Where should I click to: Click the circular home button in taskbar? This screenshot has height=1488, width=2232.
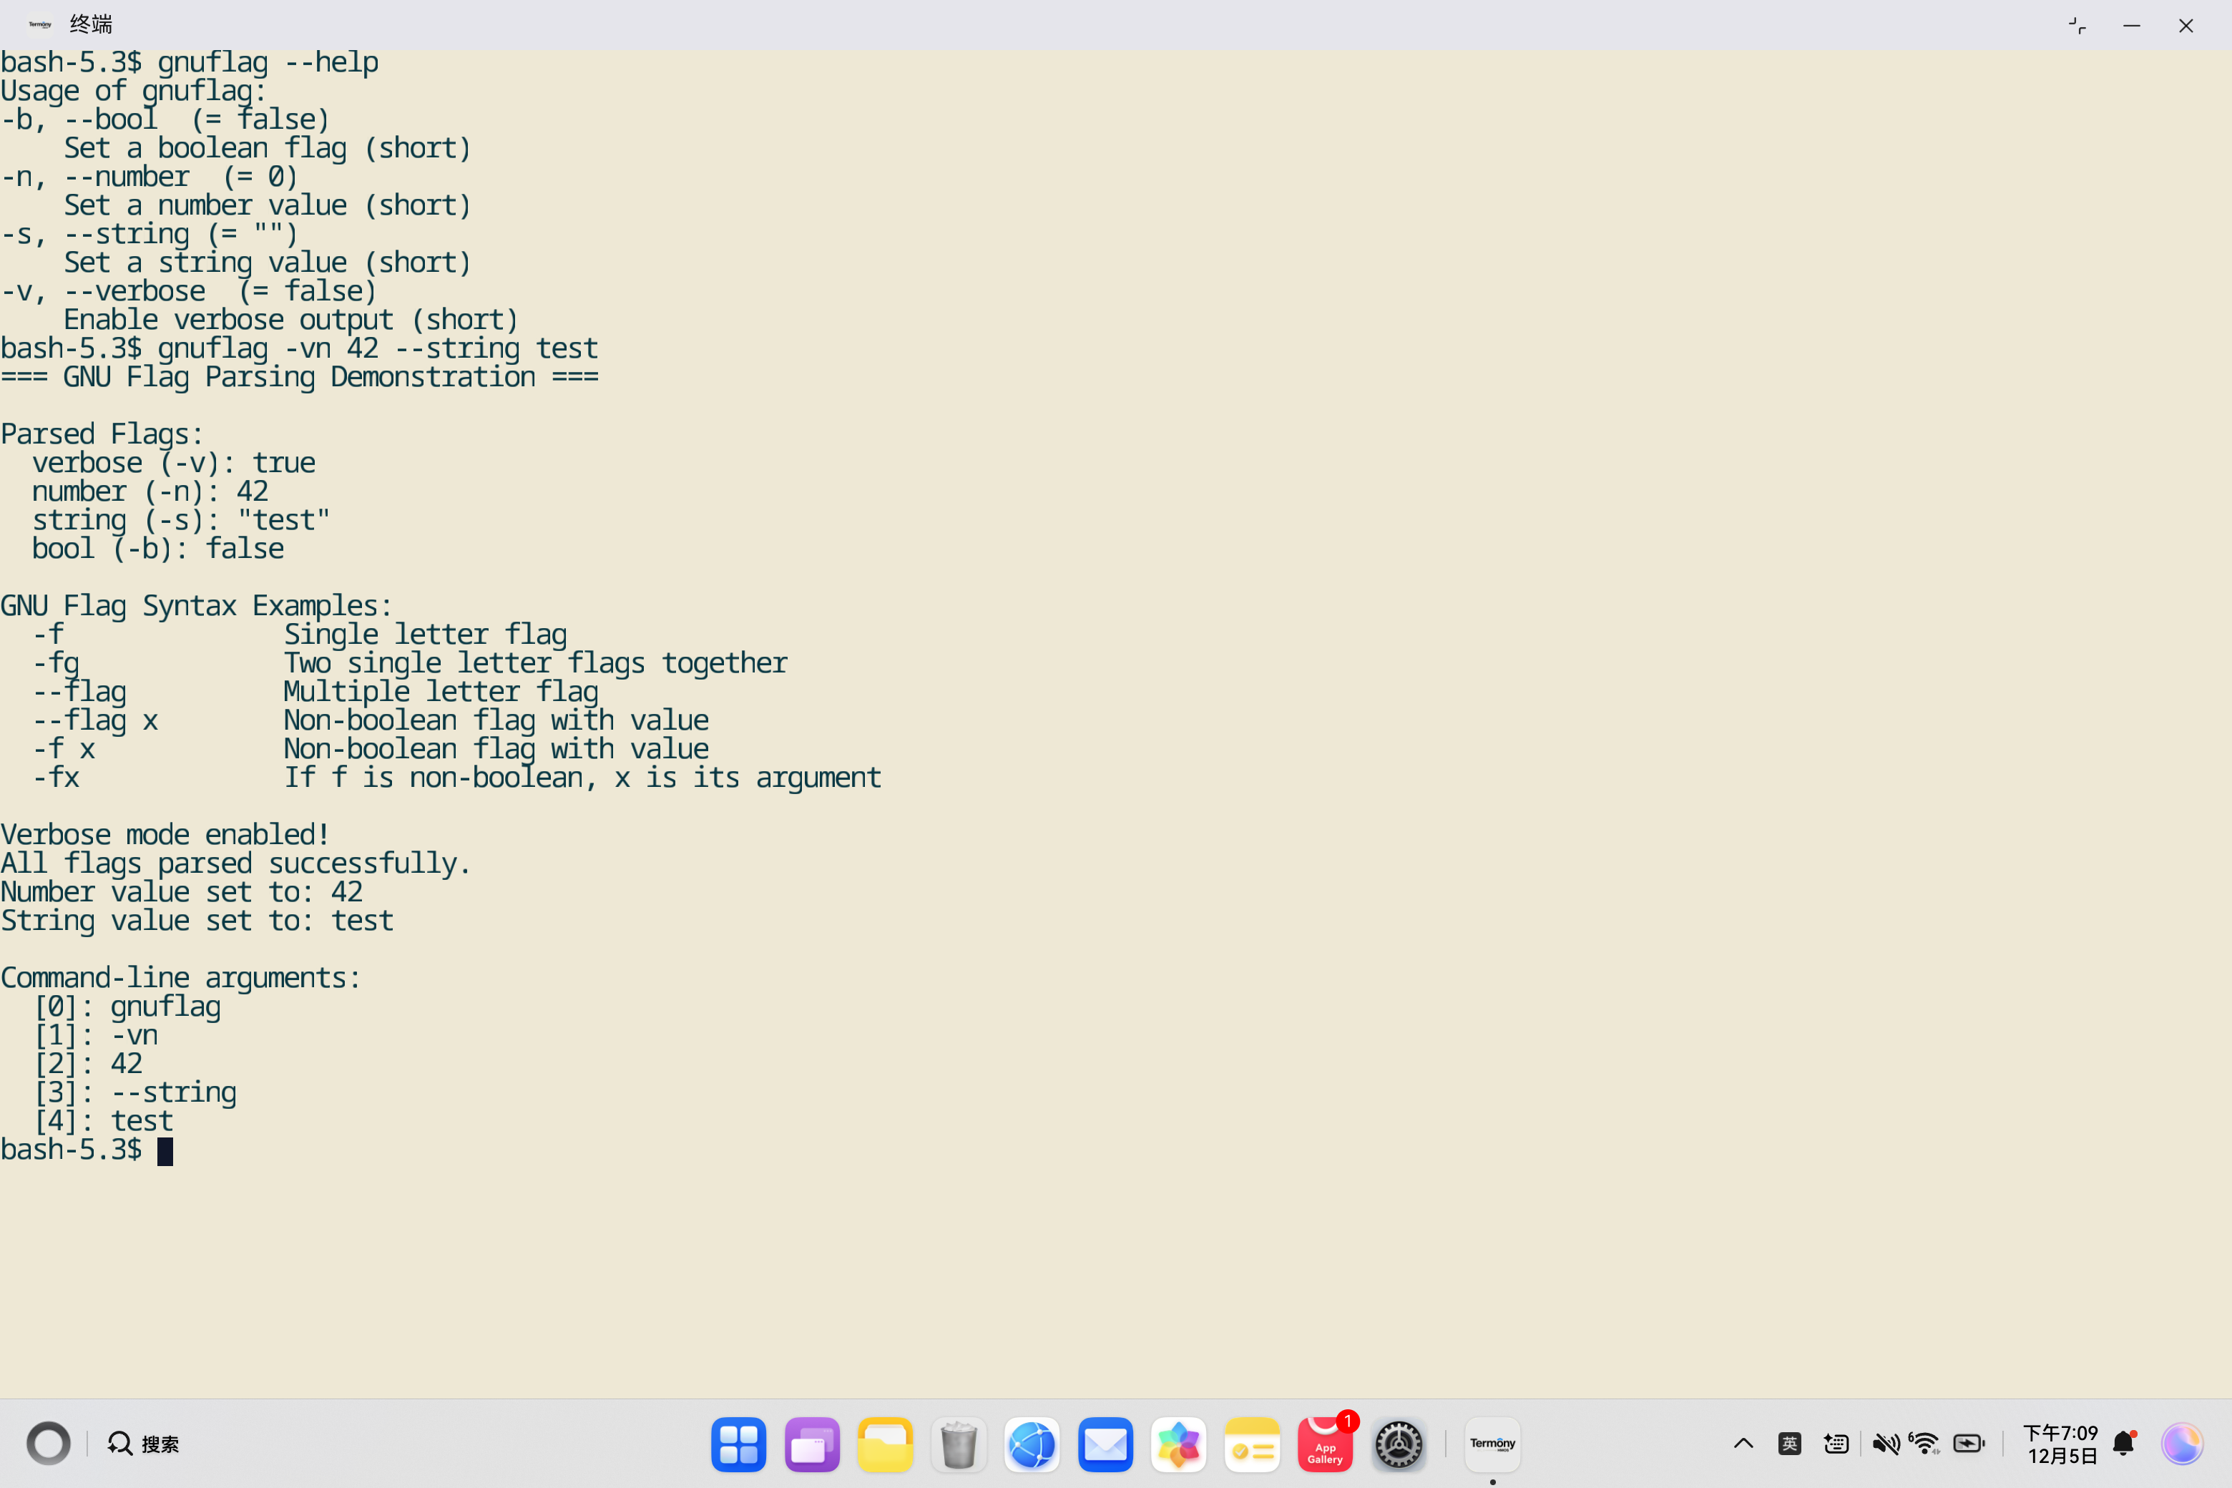pos(49,1444)
